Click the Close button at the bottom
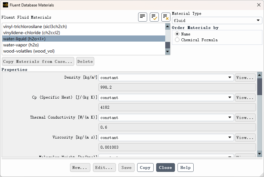Image resolution: width=264 pixels, height=177 pixels. 166,168
